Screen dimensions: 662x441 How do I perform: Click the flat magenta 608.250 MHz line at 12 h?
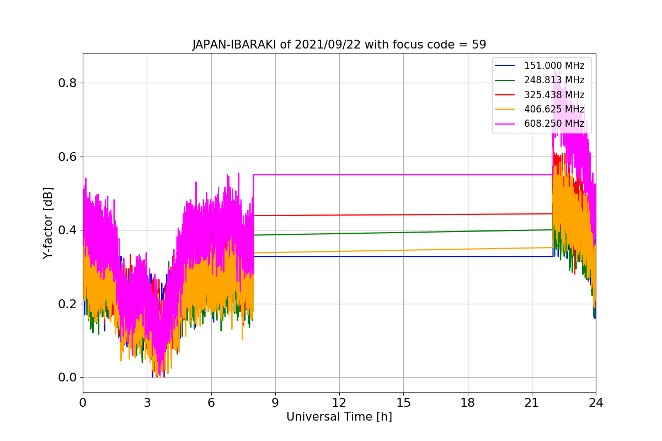coord(339,175)
